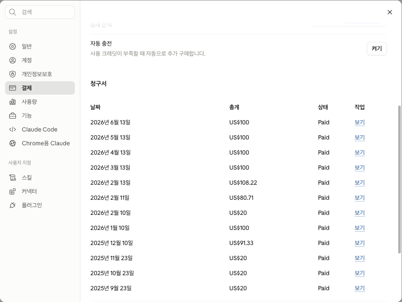The image size is (402, 302).
Task: Click the 자동 충전 label
Action: pos(101,44)
